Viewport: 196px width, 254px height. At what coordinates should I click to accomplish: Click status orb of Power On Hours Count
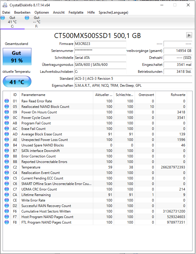coord(7,112)
